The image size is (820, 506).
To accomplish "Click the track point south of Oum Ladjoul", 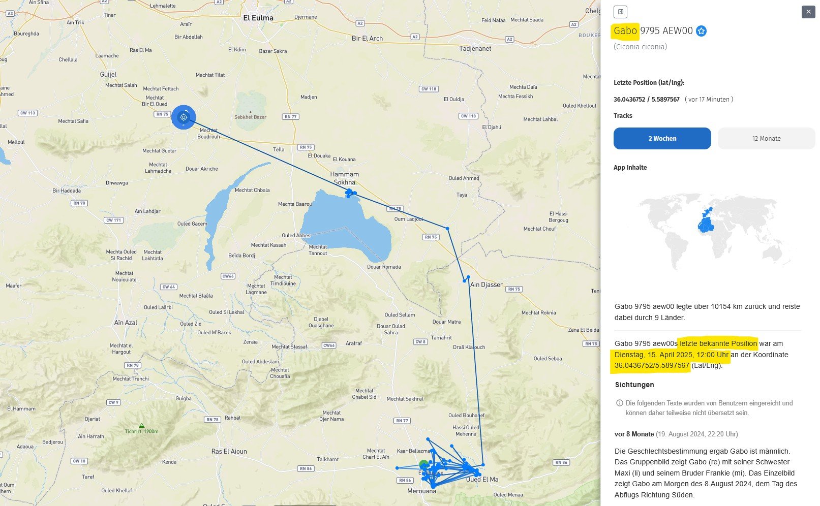I will click(447, 229).
